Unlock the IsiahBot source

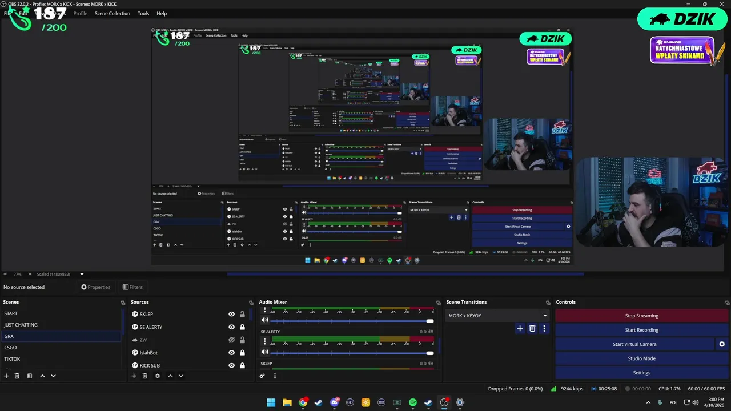click(242, 353)
